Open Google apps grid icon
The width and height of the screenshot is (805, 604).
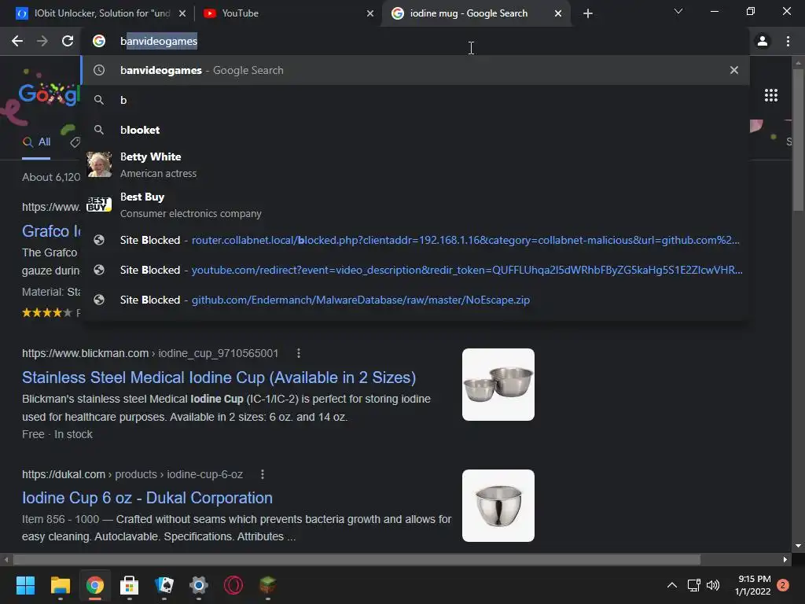(x=771, y=95)
